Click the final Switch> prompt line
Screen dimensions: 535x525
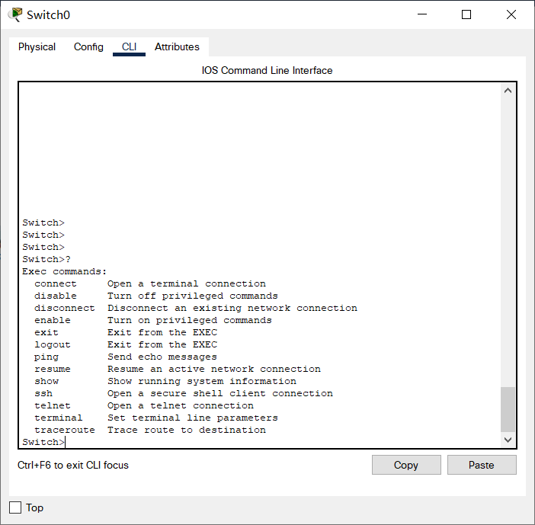pyautogui.click(x=43, y=442)
